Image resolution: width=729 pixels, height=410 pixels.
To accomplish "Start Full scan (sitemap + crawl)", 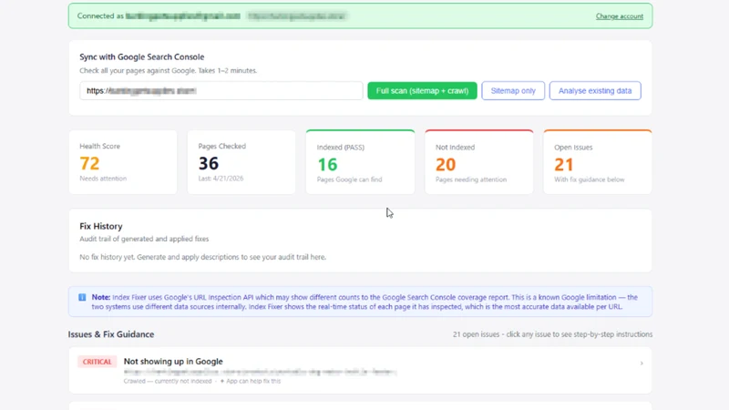I will pos(422,90).
